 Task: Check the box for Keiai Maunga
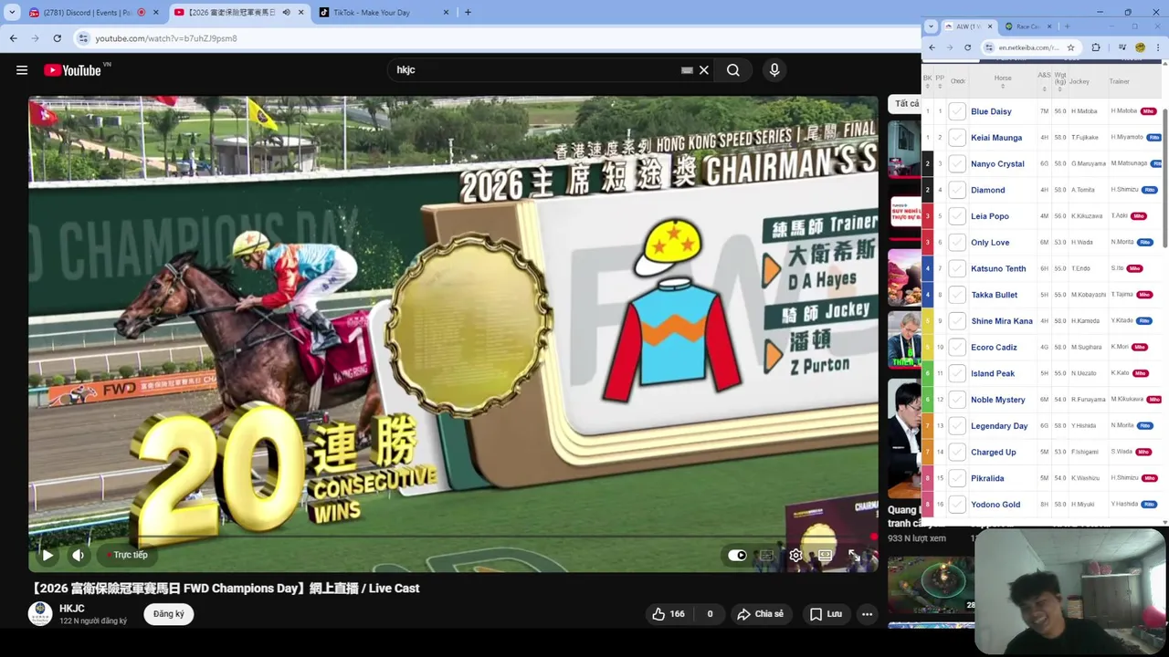pos(957,138)
